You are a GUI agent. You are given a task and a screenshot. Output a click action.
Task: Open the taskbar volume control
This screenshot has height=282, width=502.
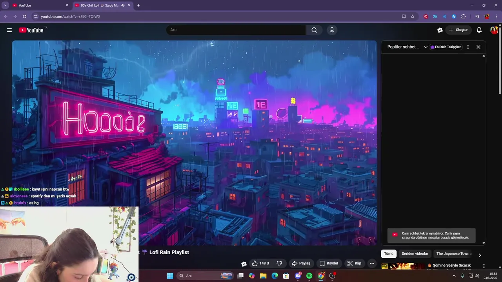[x=477, y=276]
